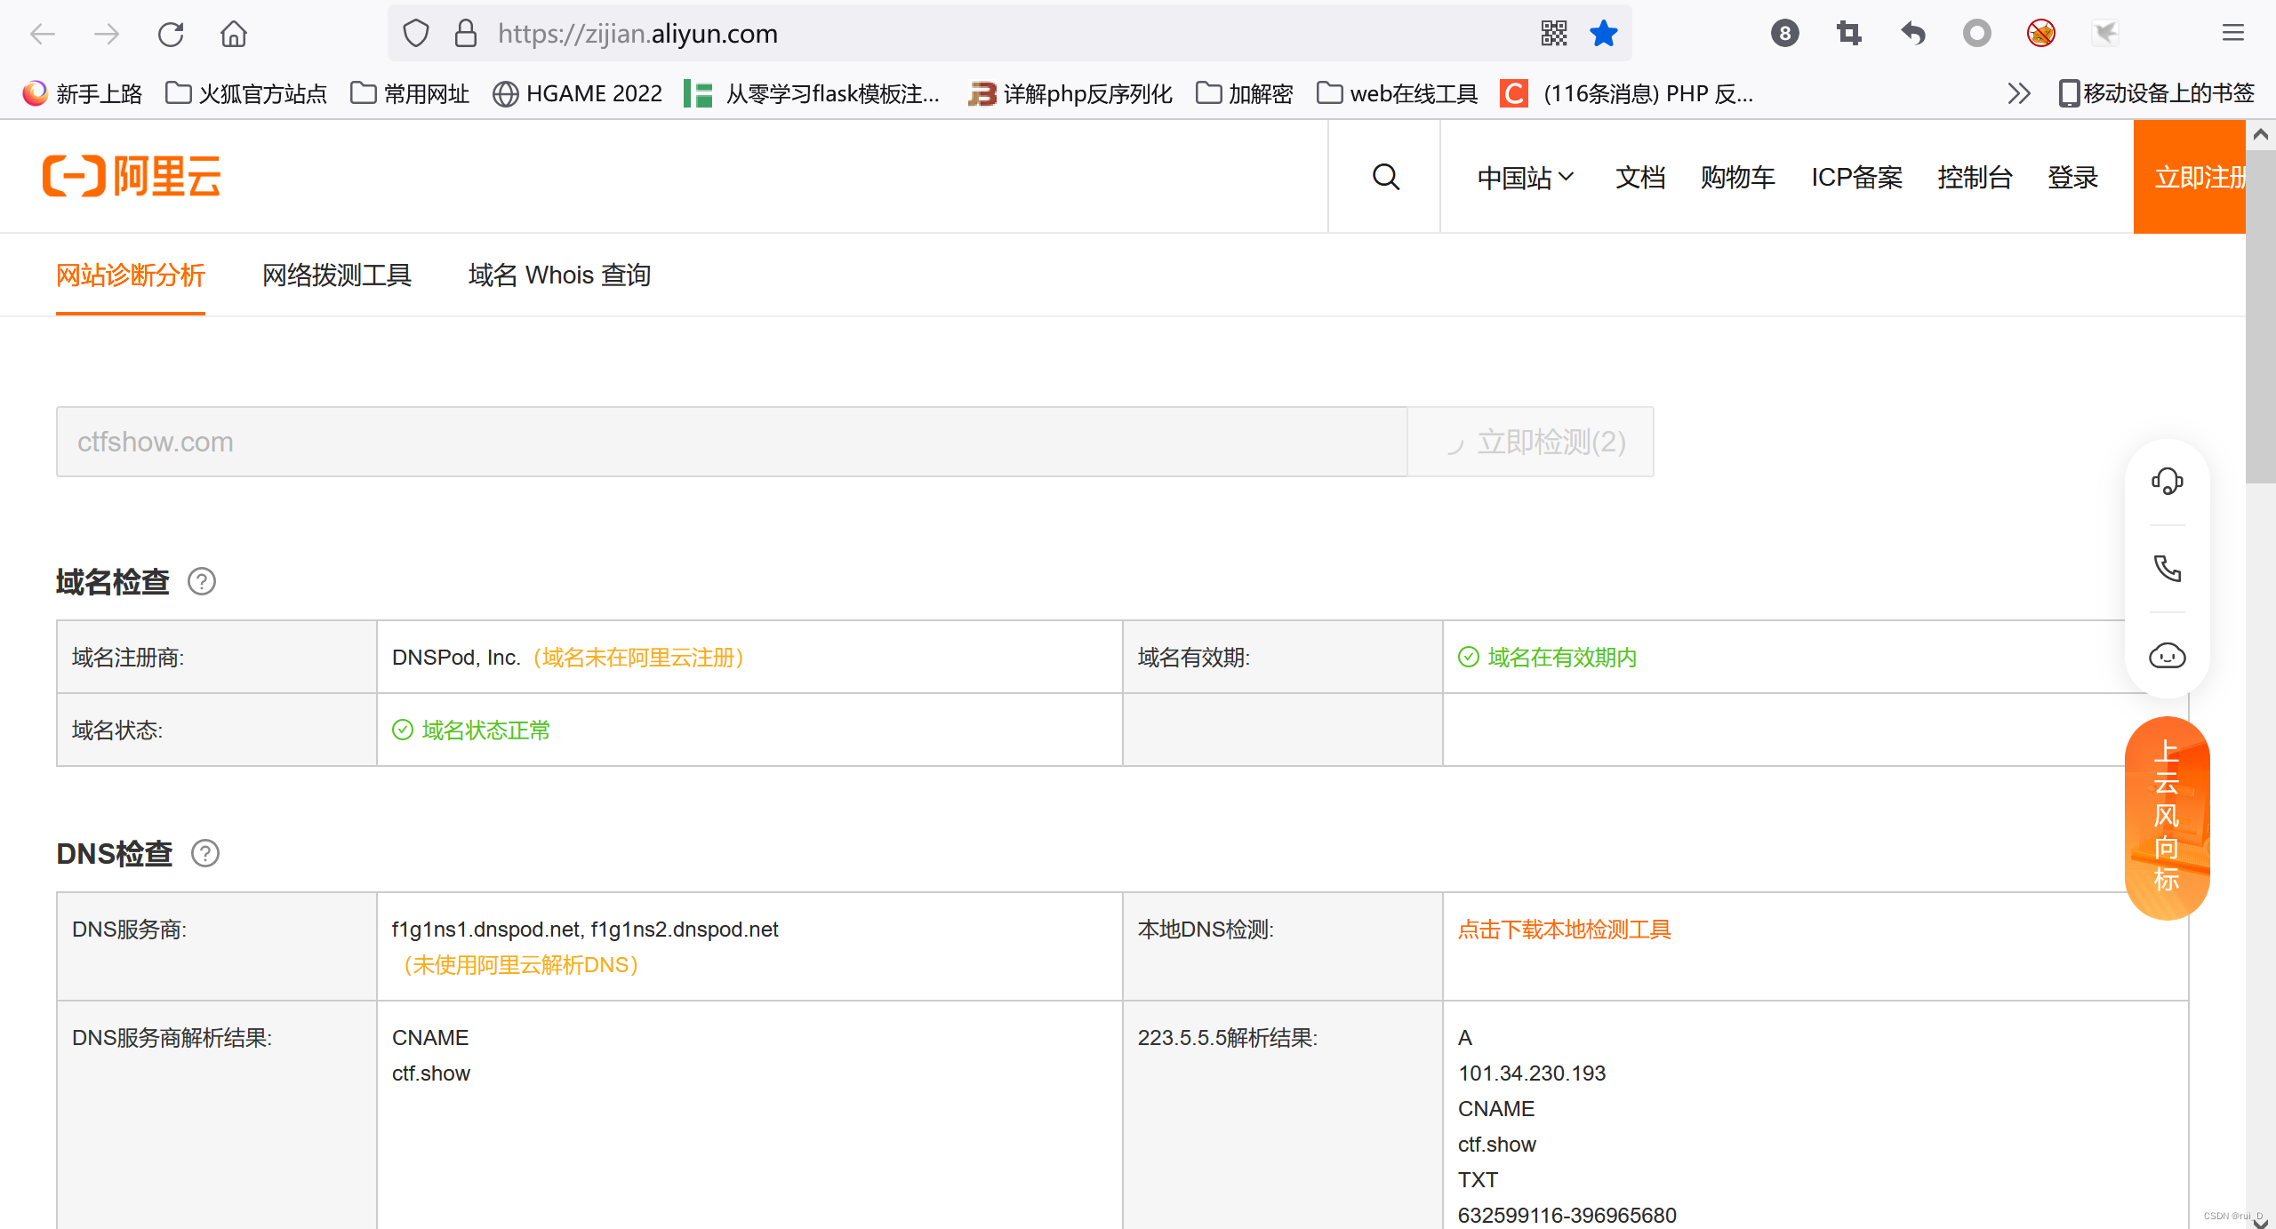Click the 域名在有效期内 status text
Screen dimensions: 2276x1229
pos(1562,658)
